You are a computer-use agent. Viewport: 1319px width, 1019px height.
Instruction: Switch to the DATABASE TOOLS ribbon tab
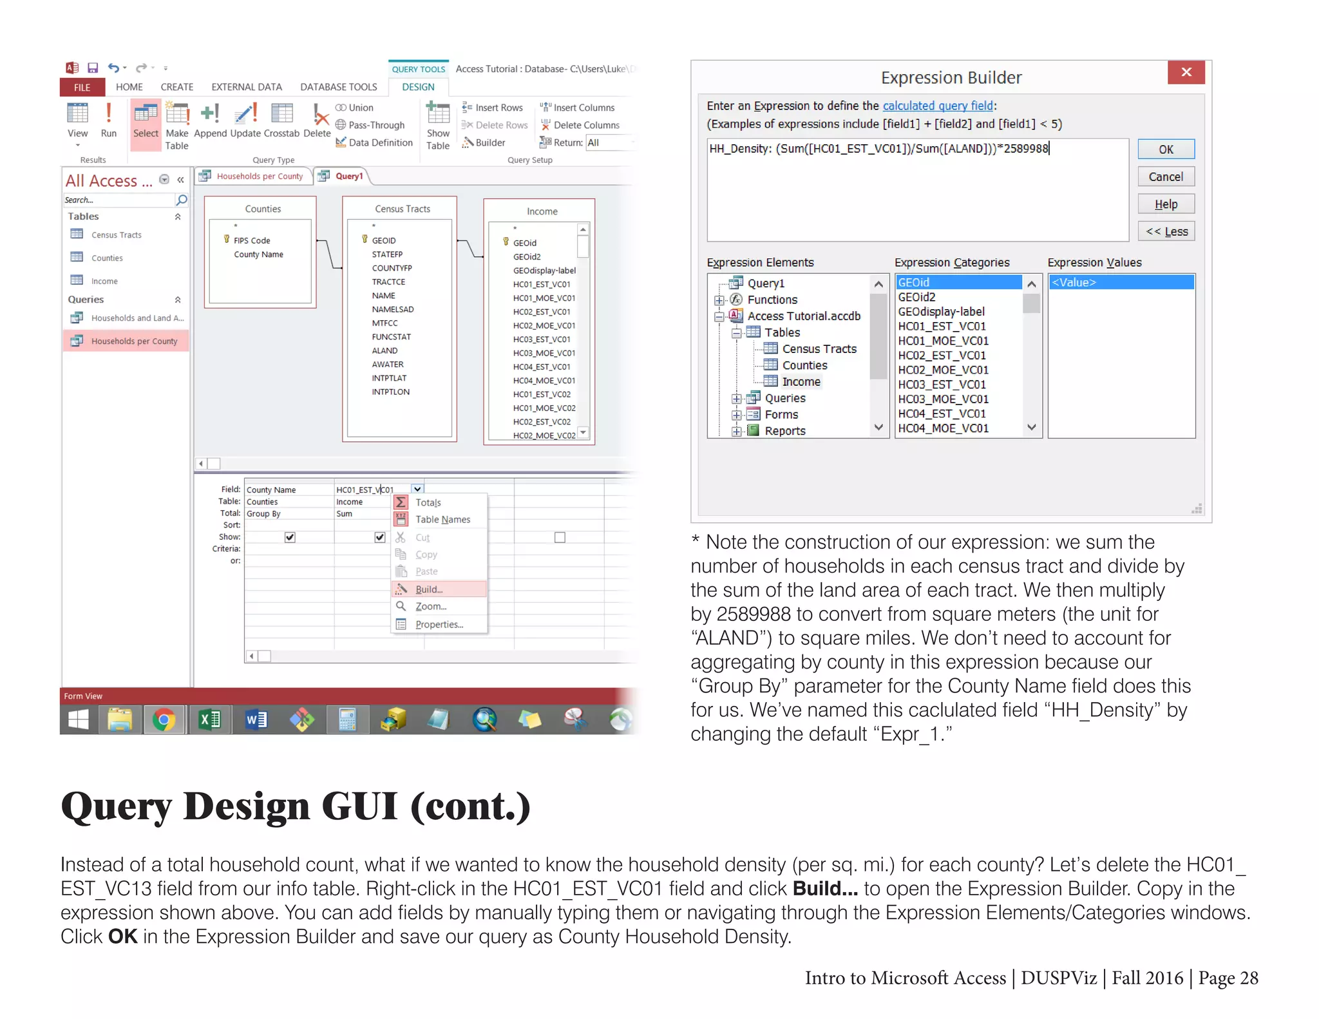click(339, 87)
